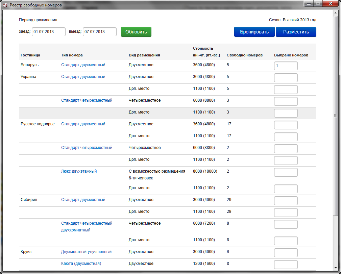This screenshot has width=341, height=274.
Task: Click the Период проживания: label
Action: tap(39, 20)
